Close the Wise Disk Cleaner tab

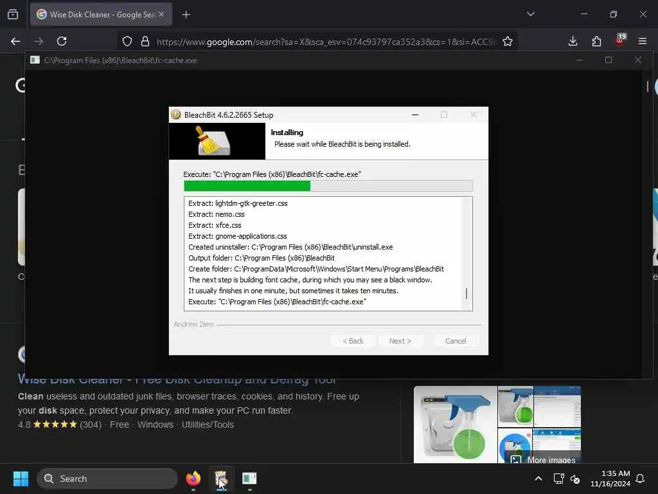(161, 14)
